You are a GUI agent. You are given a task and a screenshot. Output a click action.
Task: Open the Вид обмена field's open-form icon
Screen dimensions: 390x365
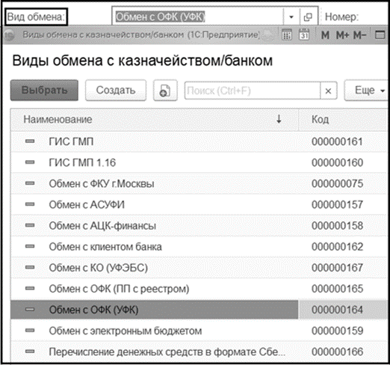309,17
